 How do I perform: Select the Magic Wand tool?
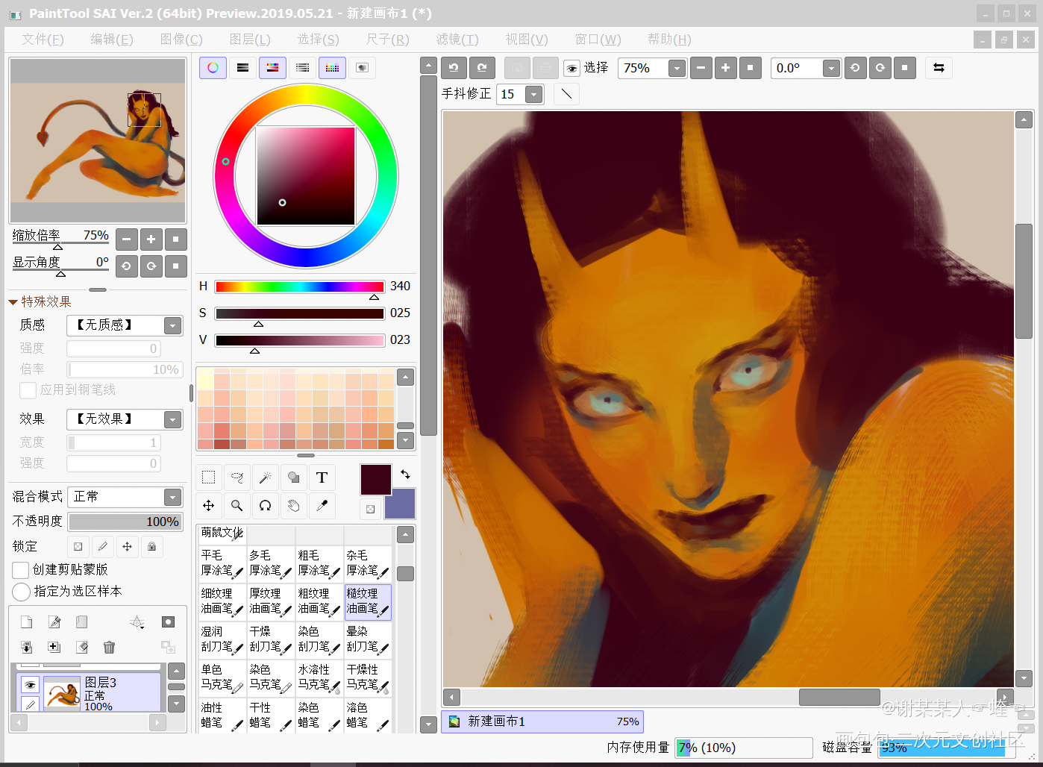tap(265, 478)
